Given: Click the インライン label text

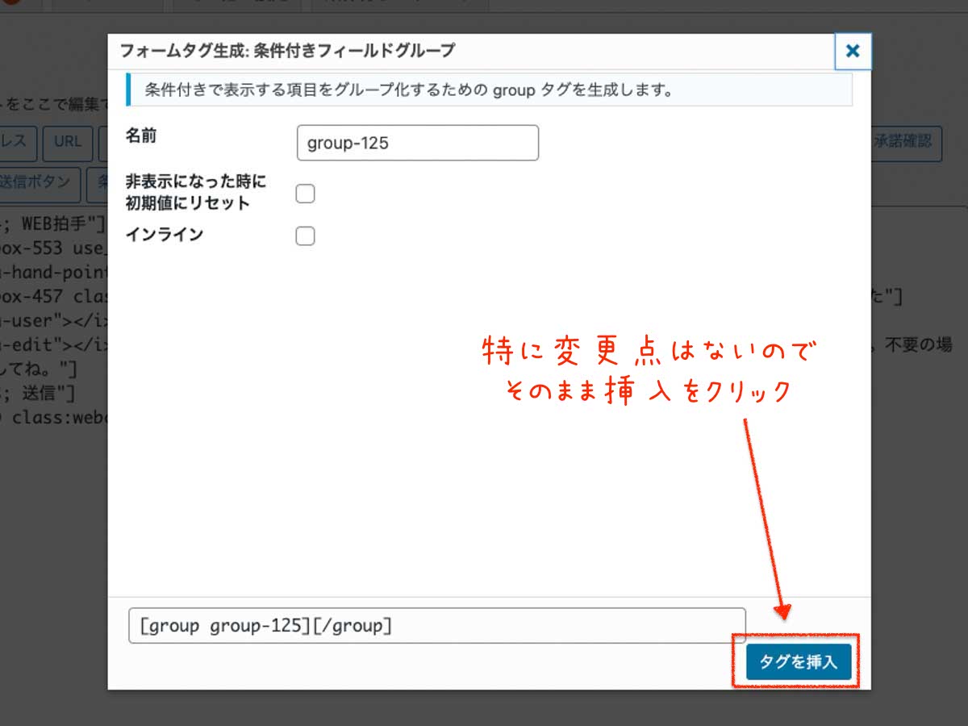Looking at the screenshot, I should click(x=165, y=235).
